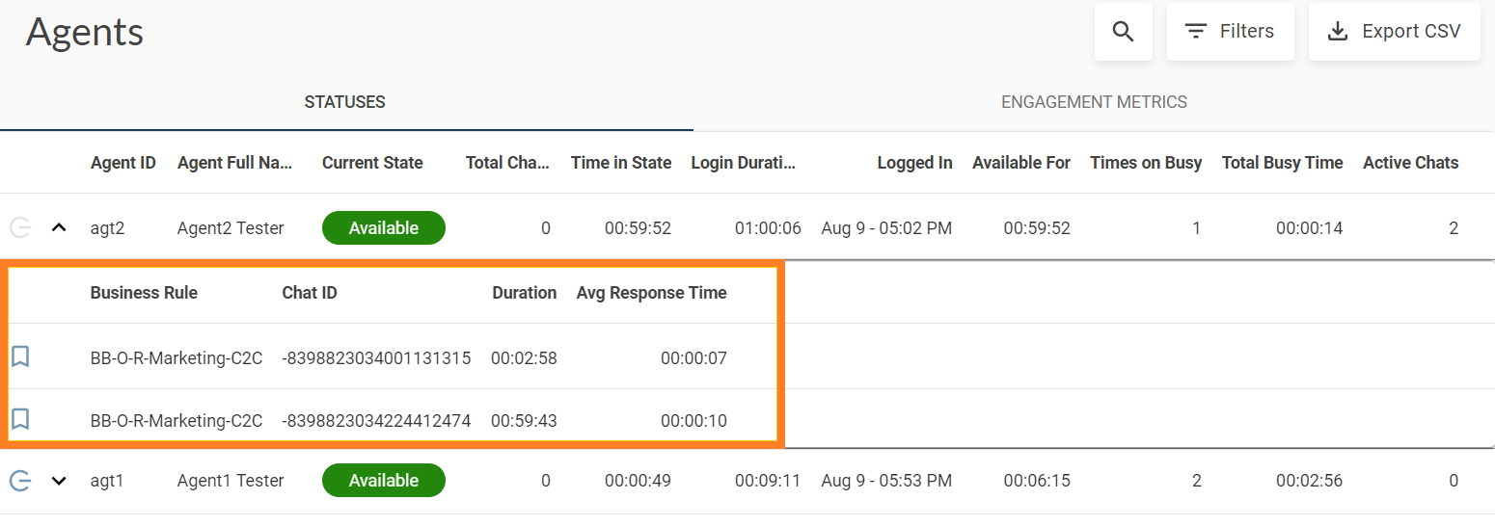
Task: Click the disabled logout icon for agt2
Action: tap(20, 228)
